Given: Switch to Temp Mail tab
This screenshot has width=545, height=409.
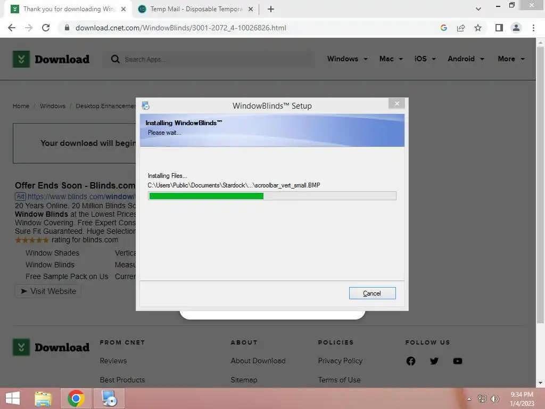Looking at the screenshot, I should tap(196, 9).
